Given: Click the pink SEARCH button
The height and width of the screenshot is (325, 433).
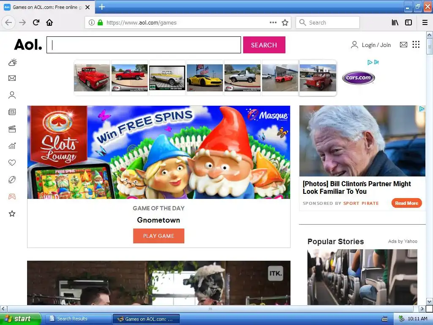Looking at the screenshot, I should coord(264,45).
